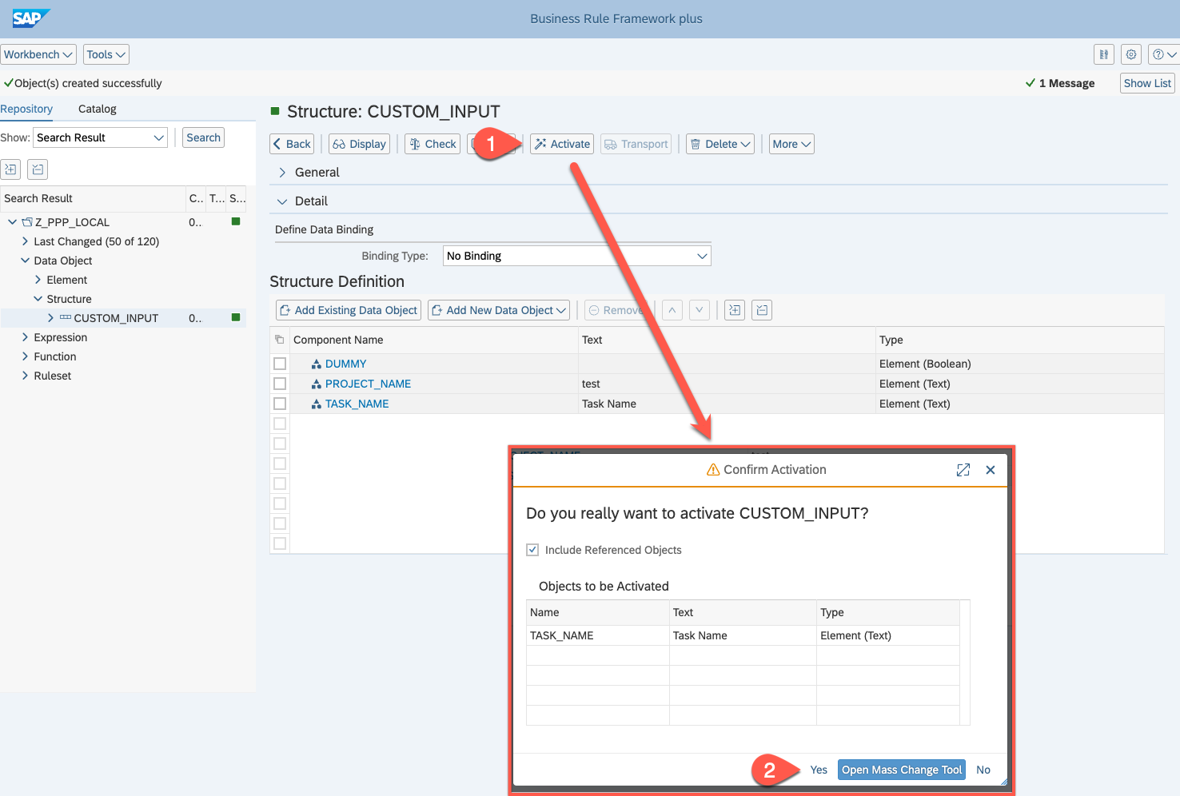Click the select-all icon in Component table header

(280, 340)
